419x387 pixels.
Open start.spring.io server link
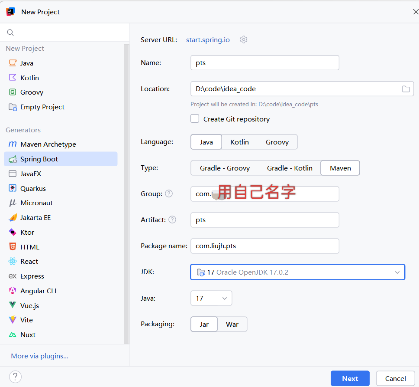208,39
